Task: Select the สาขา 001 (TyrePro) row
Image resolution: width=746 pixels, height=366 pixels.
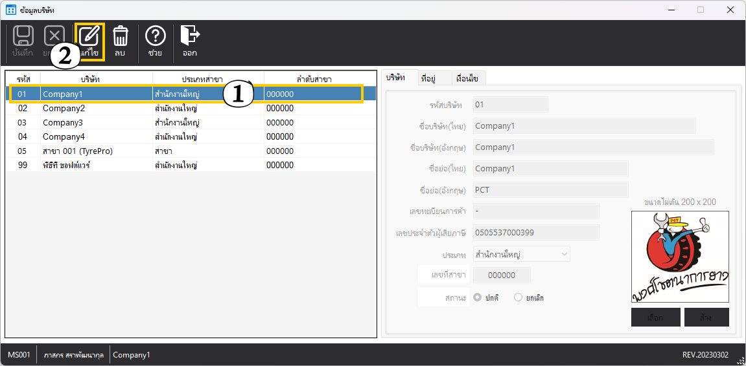Action: point(78,151)
